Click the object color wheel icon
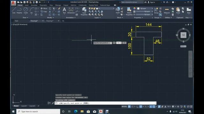The height and width of the screenshot is (114, 204). (x=135, y=9)
